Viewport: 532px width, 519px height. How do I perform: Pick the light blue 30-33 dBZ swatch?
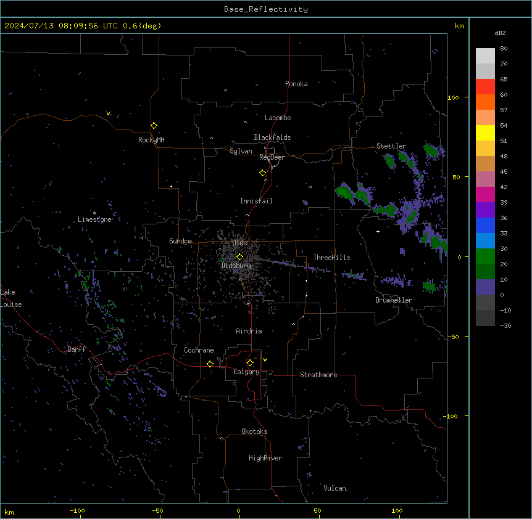coord(485,241)
